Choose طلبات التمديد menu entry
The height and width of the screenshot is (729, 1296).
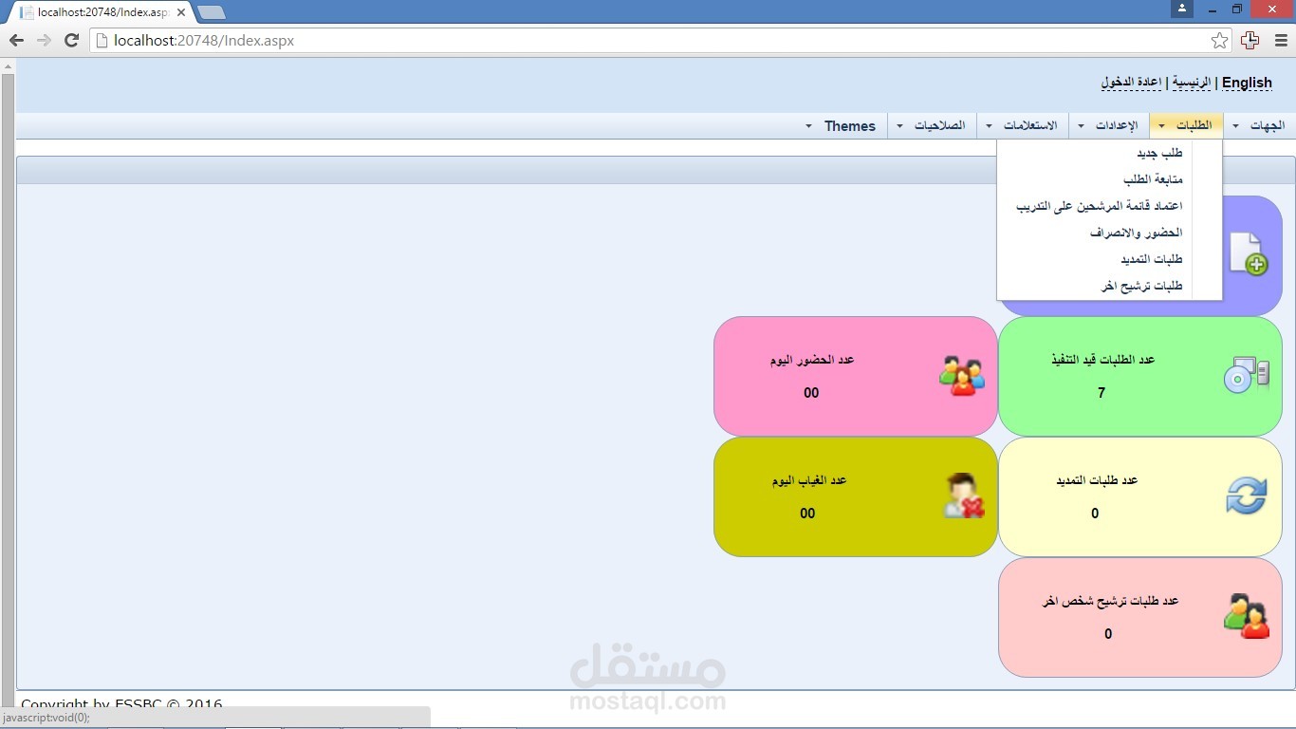click(1152, 259)
